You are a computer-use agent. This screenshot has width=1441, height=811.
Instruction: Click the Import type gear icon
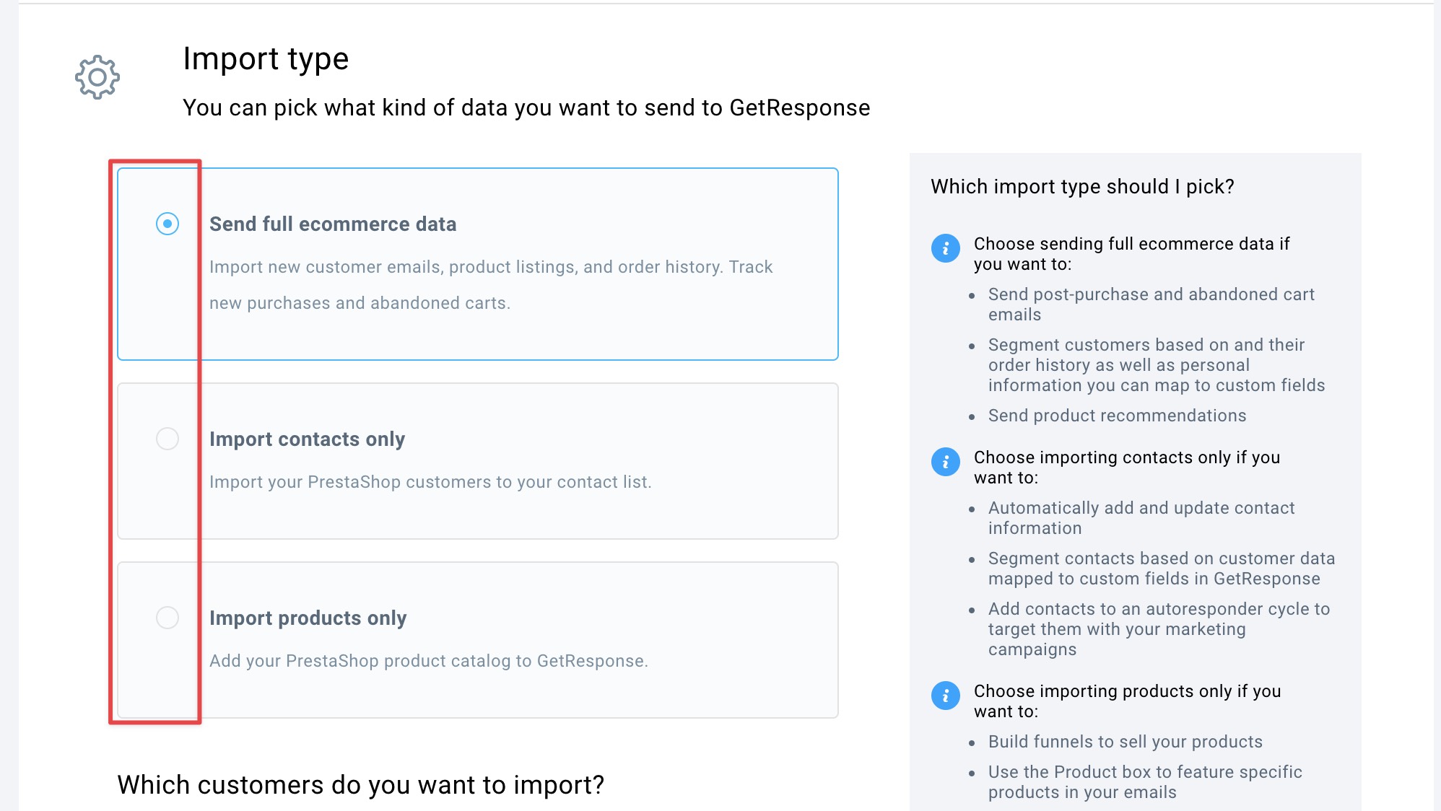pos(97,77)
